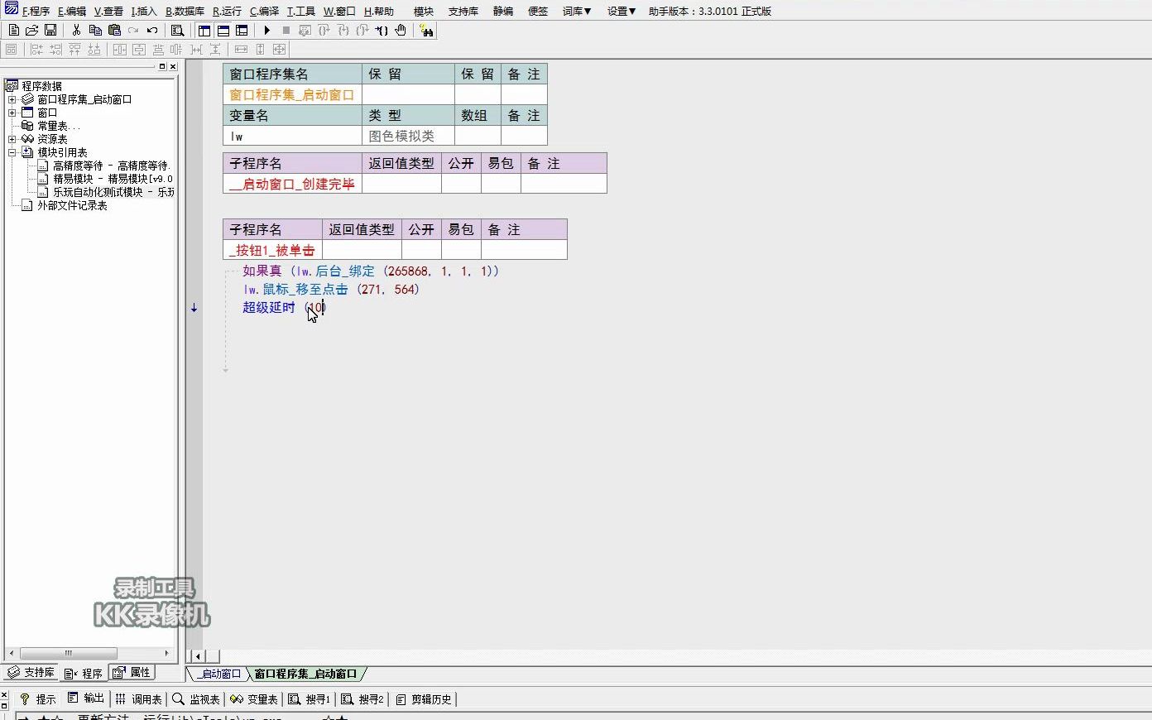Select the 高精度等待 module entry
Viewport: 1152px width, 720px height.
click(112, 166)
